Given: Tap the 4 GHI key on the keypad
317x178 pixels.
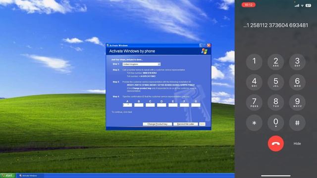Looking at the screenshot, I should [254, 82].
